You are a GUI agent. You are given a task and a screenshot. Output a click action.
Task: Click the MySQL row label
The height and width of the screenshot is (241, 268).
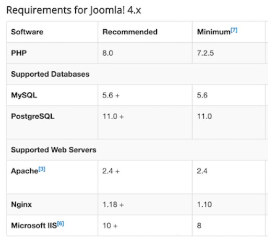[x=24, y=95]
